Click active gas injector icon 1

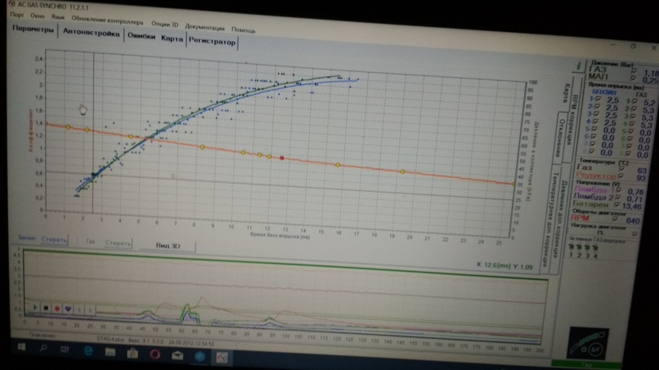pyautogui.click(x=571, y=247)
